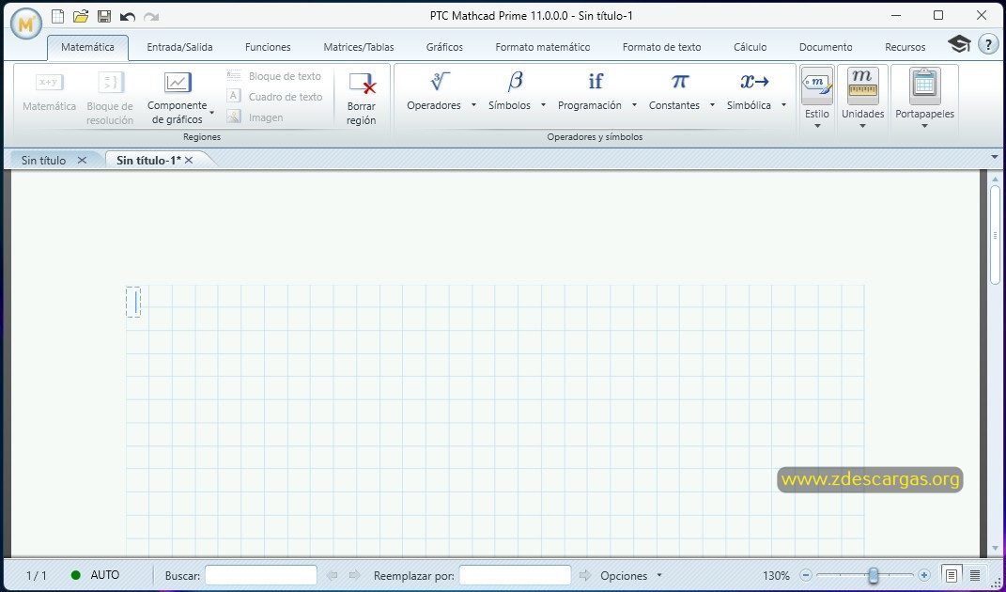
Task: Close the Sin título-1* worksheet tab
Action: (189, 160)
